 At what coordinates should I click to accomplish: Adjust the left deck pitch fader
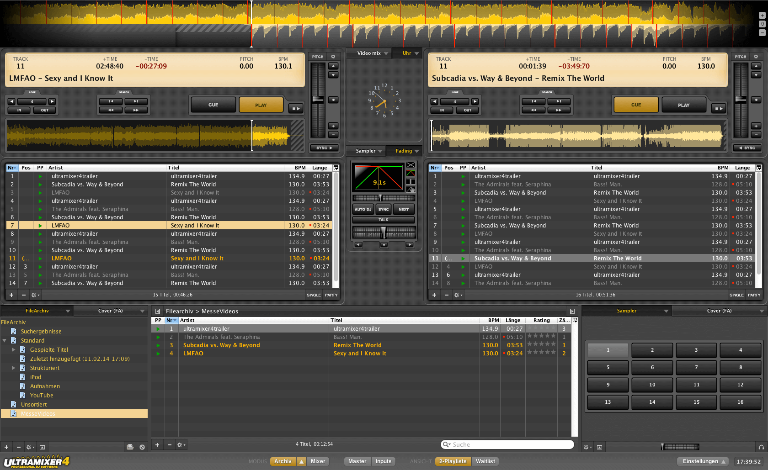tap(318, 100)
